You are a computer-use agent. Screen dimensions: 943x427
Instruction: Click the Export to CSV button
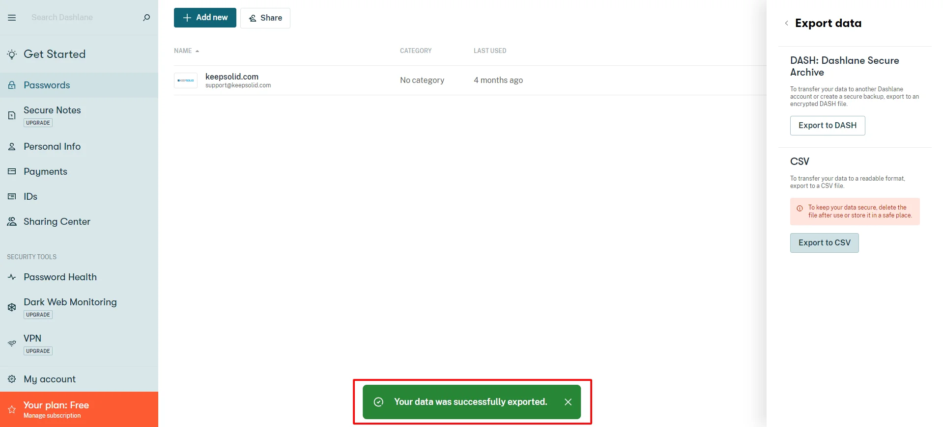pyautogui.click(x=824, y=243)
